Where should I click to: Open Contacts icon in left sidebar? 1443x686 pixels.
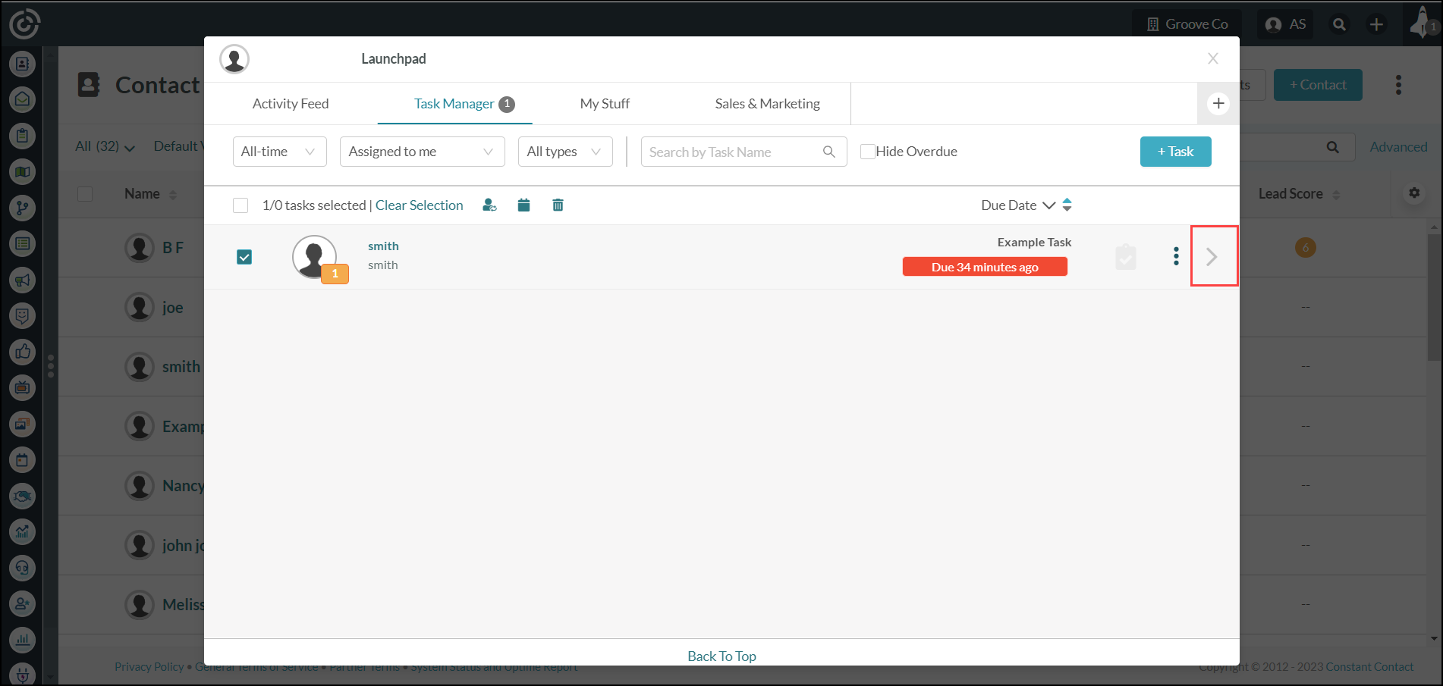click(23, 64)
